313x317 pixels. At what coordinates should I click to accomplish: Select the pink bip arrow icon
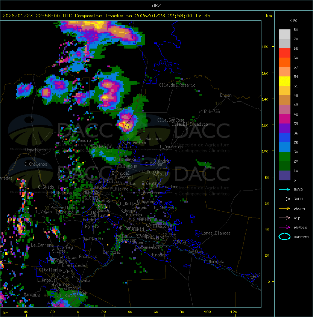[284, 218]
